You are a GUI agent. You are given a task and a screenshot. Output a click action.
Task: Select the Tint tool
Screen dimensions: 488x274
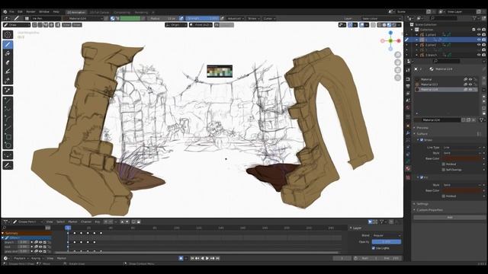(8, 72)
